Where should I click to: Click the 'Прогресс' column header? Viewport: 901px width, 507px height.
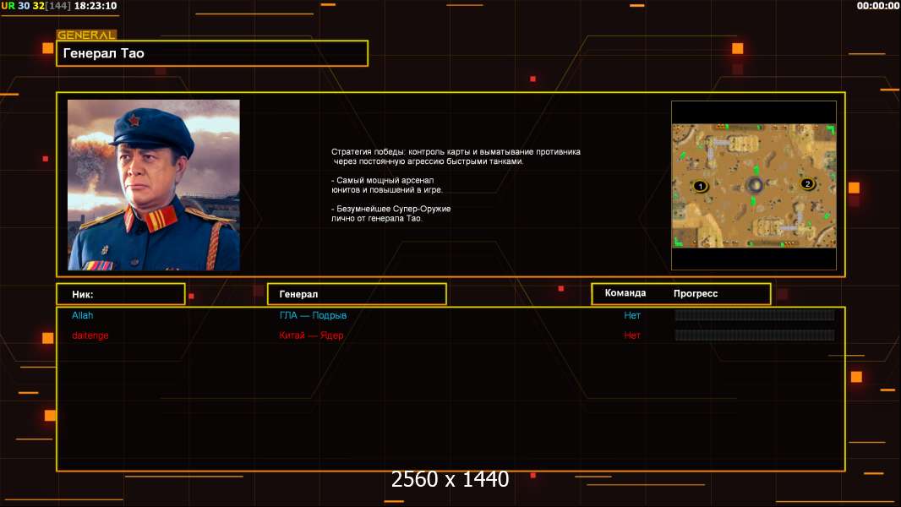pos(696,293)
